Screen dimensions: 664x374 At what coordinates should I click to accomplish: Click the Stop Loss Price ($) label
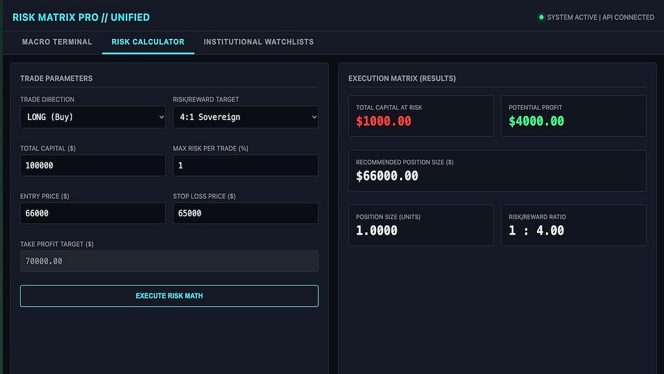[204, 196]
